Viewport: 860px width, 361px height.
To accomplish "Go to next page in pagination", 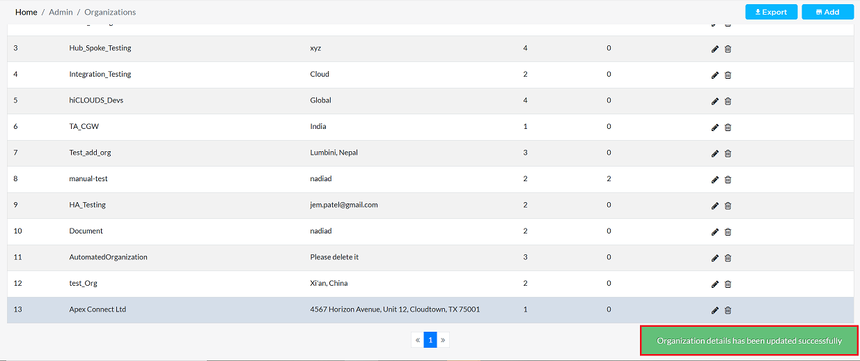I will 443,340.
